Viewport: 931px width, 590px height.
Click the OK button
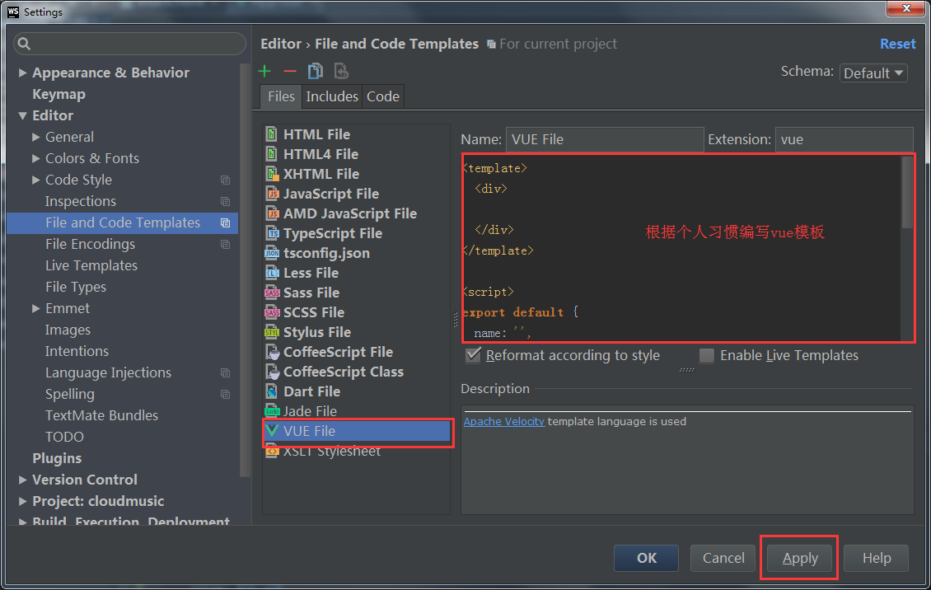point(646,558)
